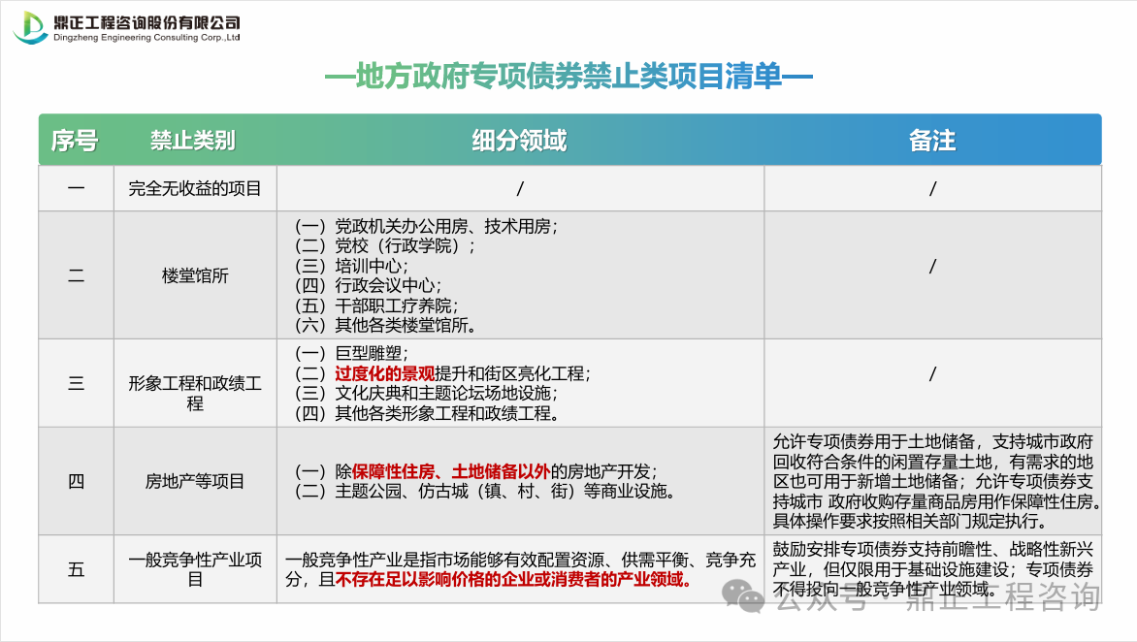The height and width of the screenshot is (642, 1137).
Task: Click the 公众号 · 鼎正工程咨询 watermark text
Action: [936, 597]
